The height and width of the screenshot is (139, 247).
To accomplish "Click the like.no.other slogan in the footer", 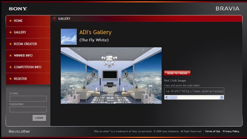I will click(x=19, y=132).
